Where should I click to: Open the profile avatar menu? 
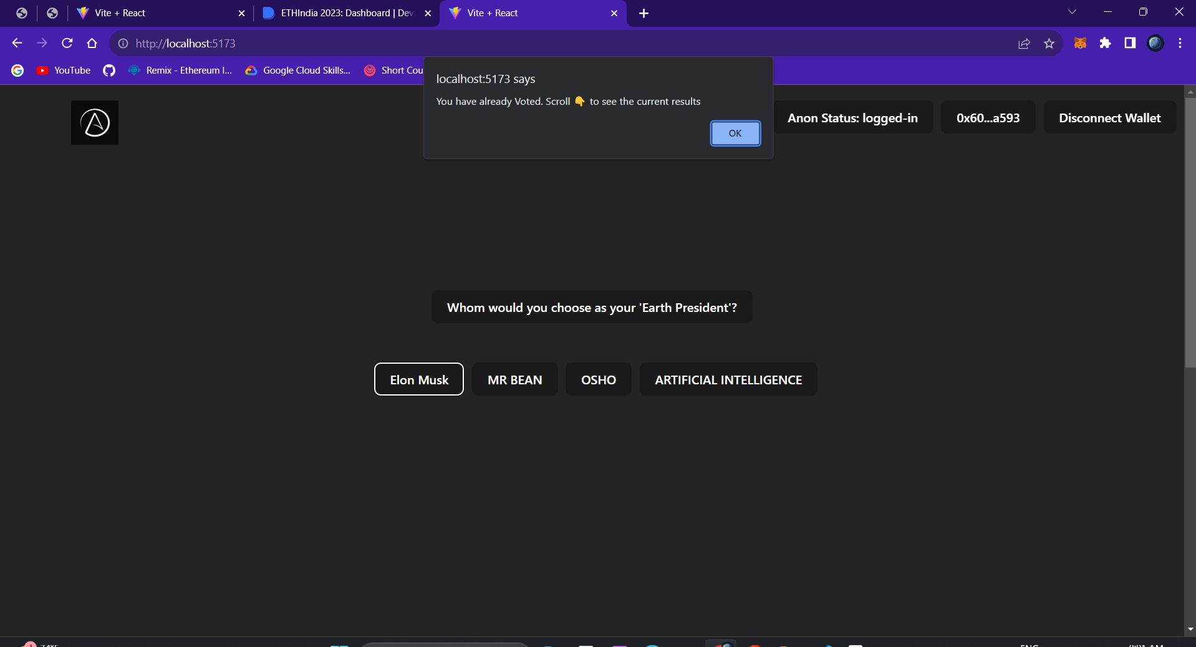click(x=1155, y=43)
